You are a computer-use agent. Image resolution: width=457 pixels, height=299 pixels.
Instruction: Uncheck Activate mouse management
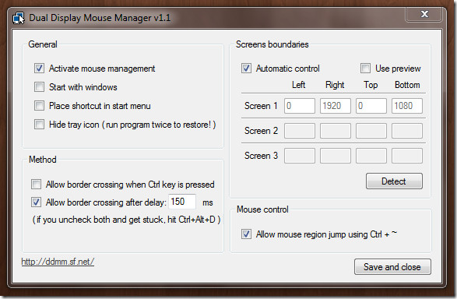(x=39, y=69)
